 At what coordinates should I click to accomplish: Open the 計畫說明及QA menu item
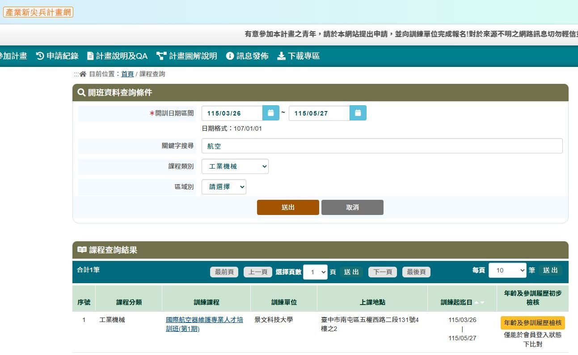117,56
